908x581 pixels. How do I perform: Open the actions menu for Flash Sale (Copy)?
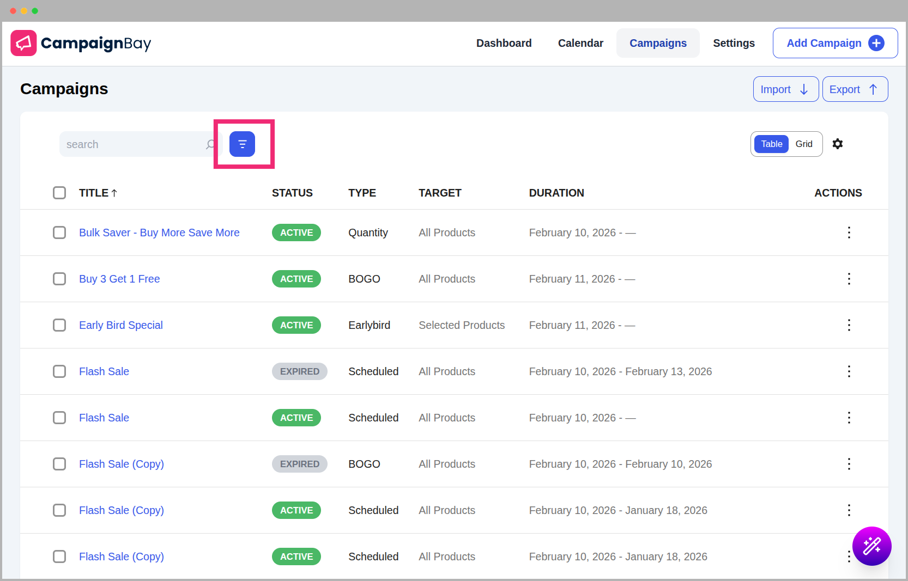[x=849, y=464]
